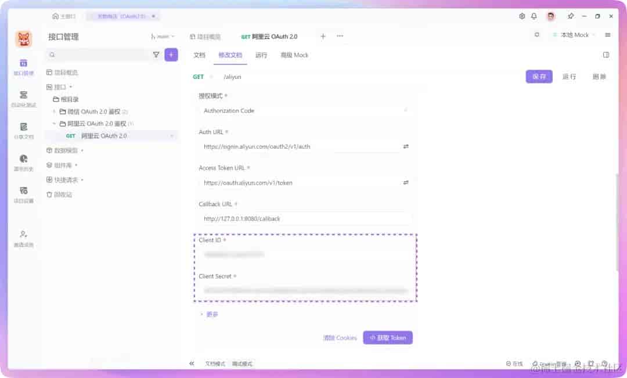Close the project tab in title bar
The height and width of the screenshot is (378, 627).
click(153, 16)
